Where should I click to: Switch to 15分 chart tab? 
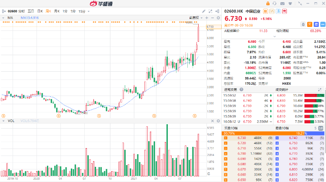pyautogui.click(x=82, y=11)
